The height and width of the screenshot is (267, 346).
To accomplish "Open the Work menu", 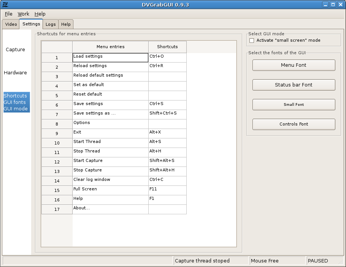I will [x=23, y=14].
